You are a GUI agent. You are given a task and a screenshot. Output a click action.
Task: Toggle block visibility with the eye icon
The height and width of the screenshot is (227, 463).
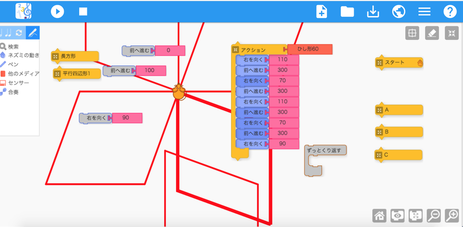click(x=398, y=216)
